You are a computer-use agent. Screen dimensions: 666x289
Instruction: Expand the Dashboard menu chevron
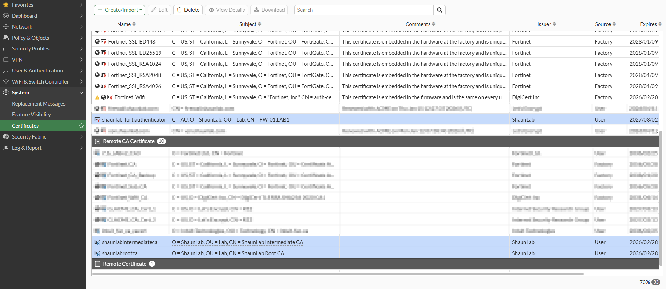tap(81, 16)
